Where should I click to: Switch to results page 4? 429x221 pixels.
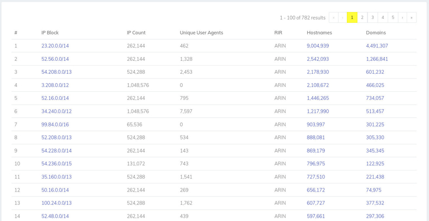(382, 17)
